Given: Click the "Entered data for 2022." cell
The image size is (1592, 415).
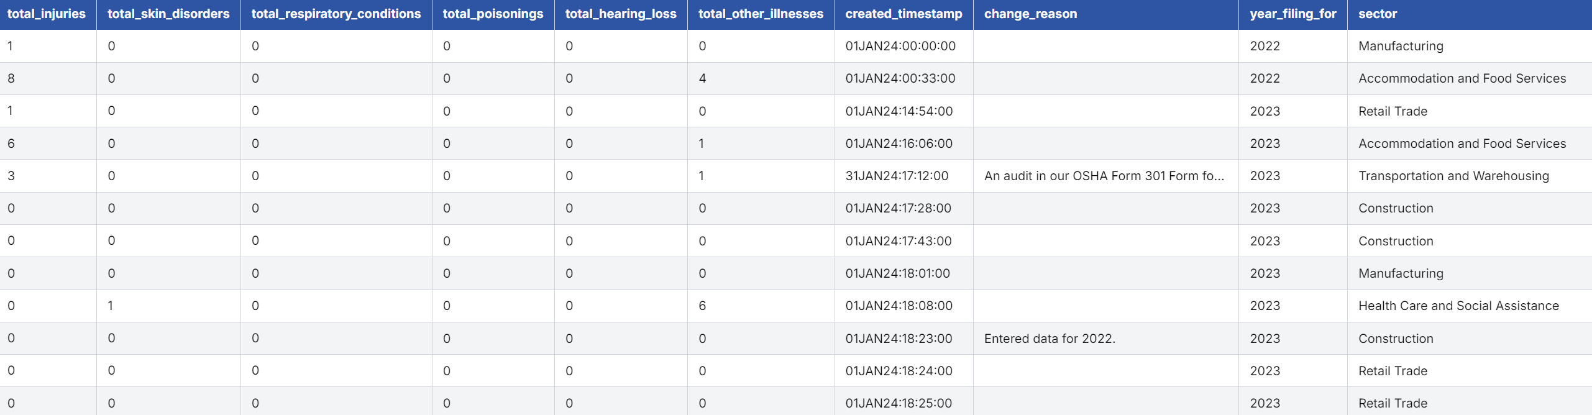Looking at the screenshot, I should [x=1050, y=339].
